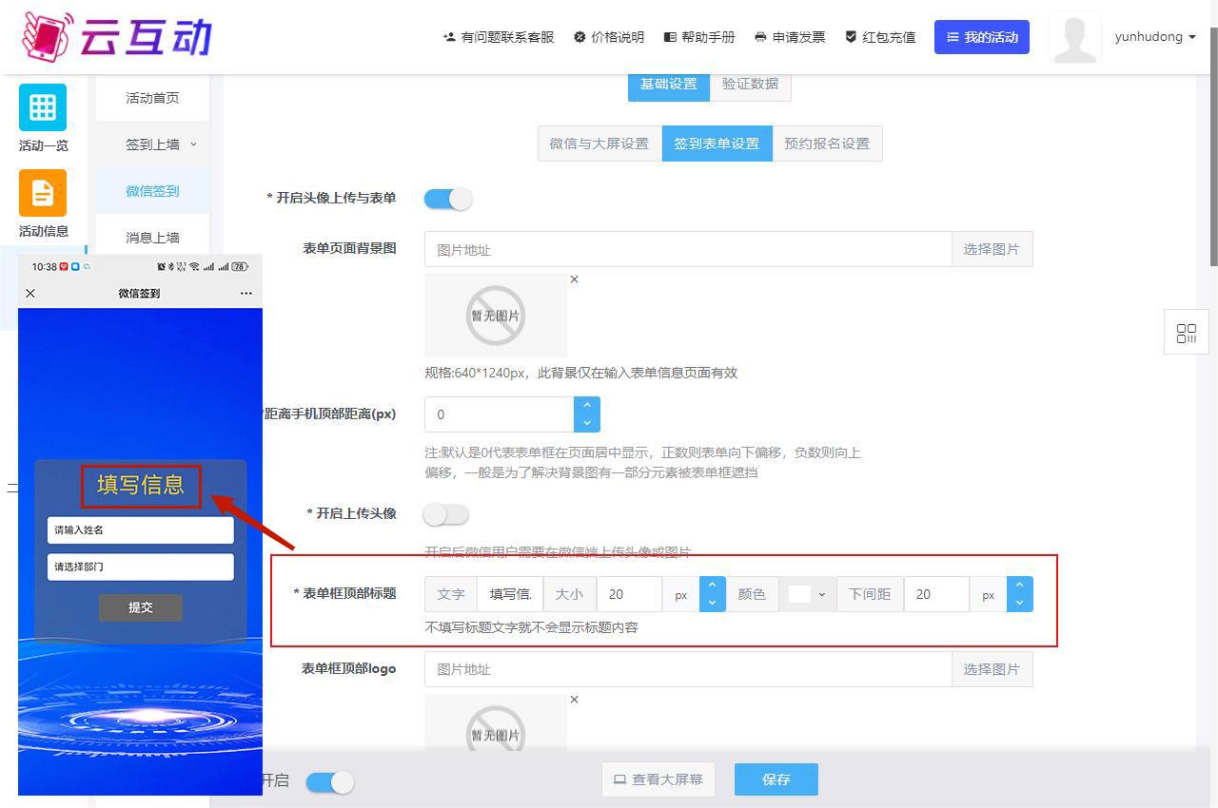The height and width of the screenshot is (808, 1218).
Task: Toggle off 开启头像上传与表单 switch
Action: (x=448, y=199)
